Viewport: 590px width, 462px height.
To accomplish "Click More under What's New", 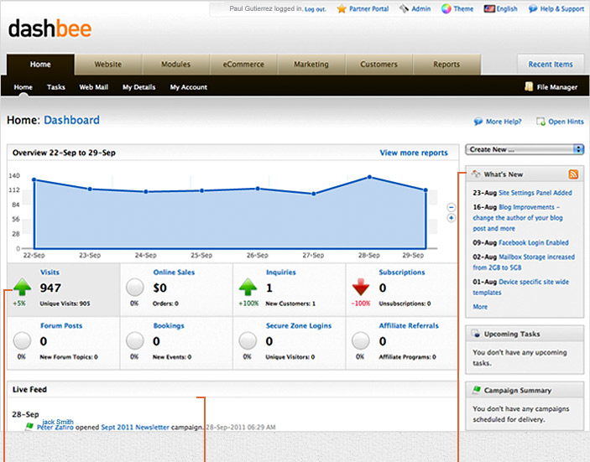I will click(480, 307).
